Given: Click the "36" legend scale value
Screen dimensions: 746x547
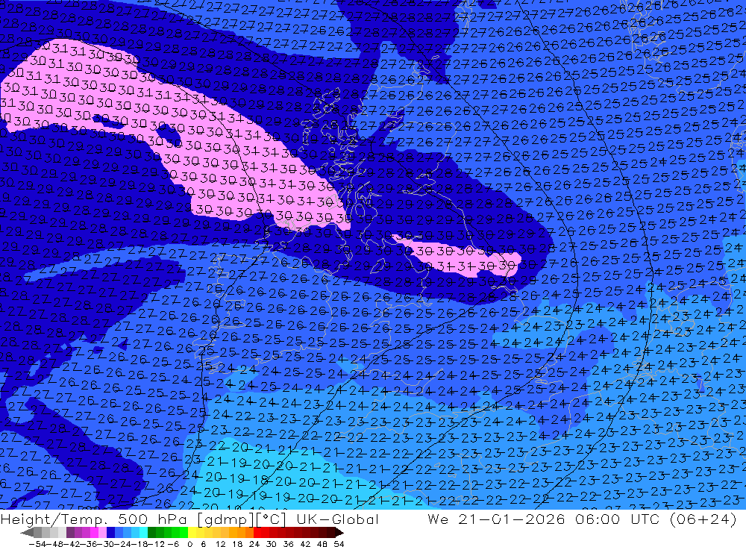Looking at the screenshot, I should coord(288,544).
